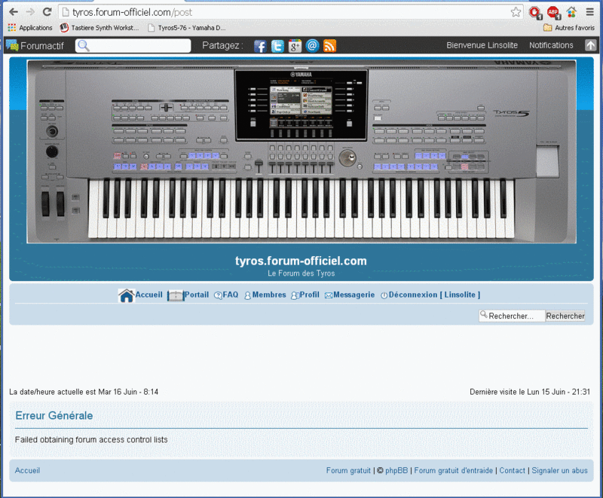Open the RSS feed icon

[329, 46]
